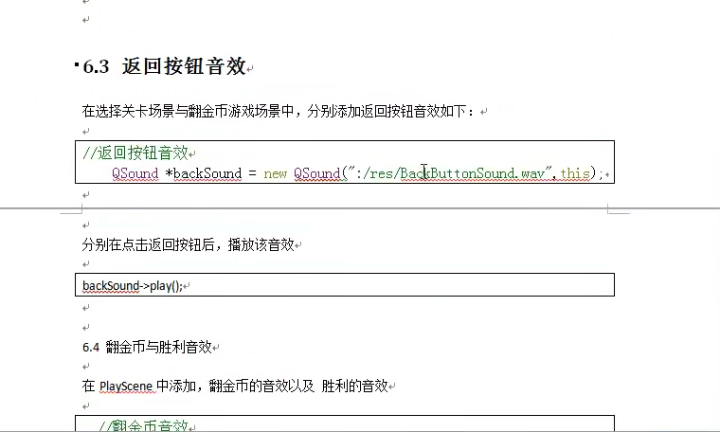Image resolution: width=720 pixels, height=432 pixels.
Task: Click the heading "6.3 返回按钮音效"
Action: [x=164, y=66]
